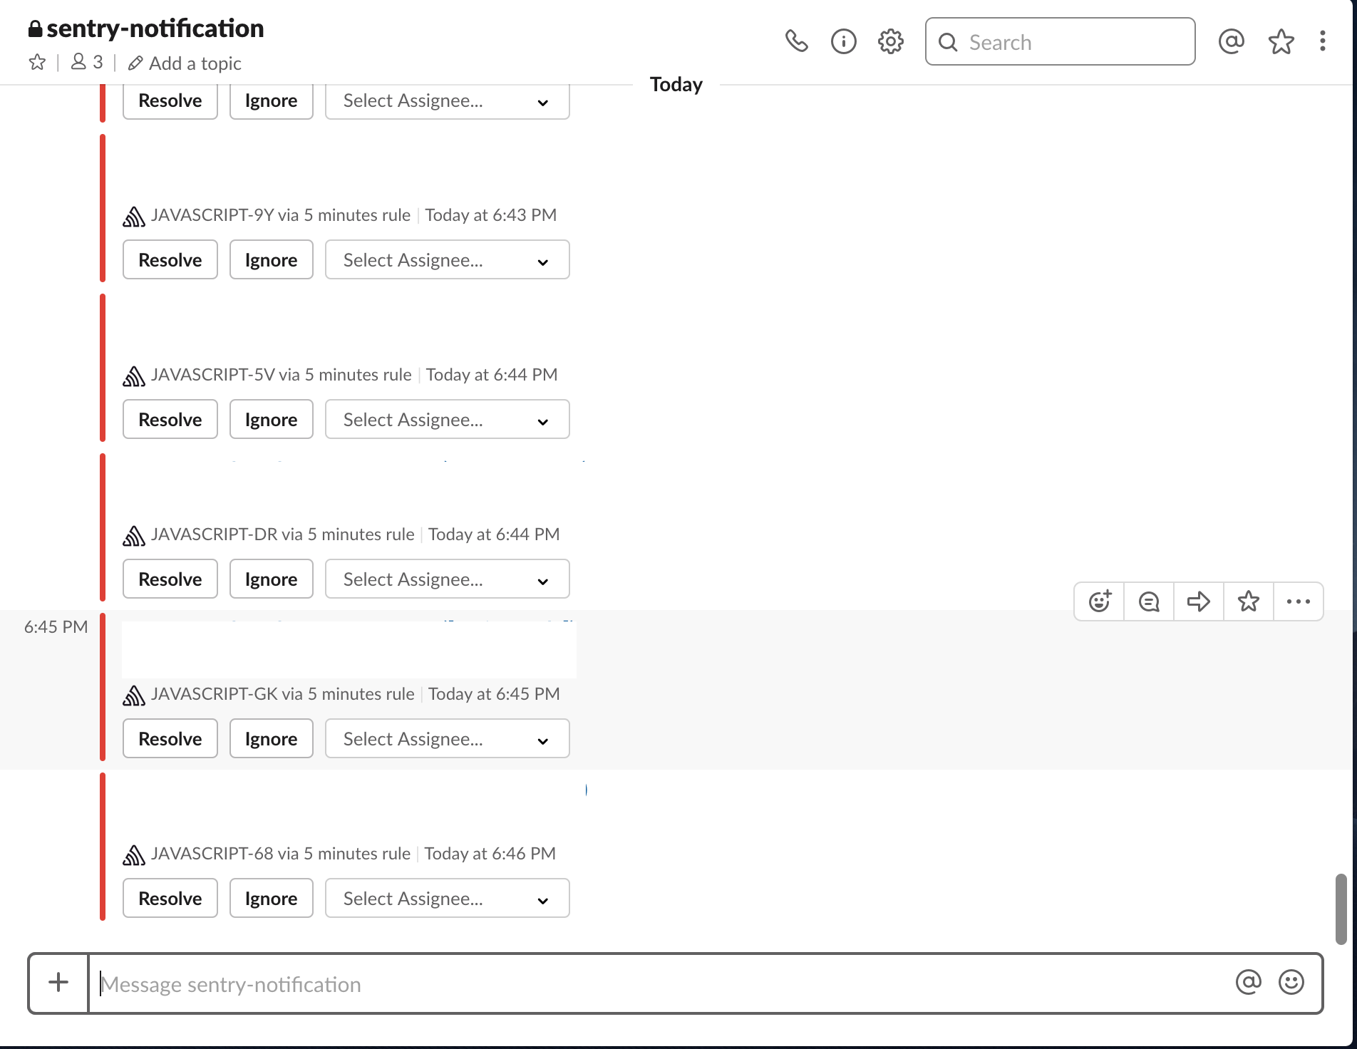Resolve the JAVASCRIPT-68 issue
The image size is (1357, 1049).
[x=170, y=898]
